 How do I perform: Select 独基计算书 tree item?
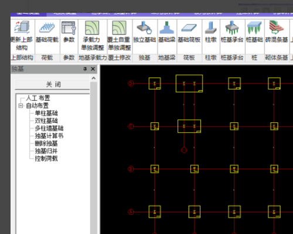(49, 136)
